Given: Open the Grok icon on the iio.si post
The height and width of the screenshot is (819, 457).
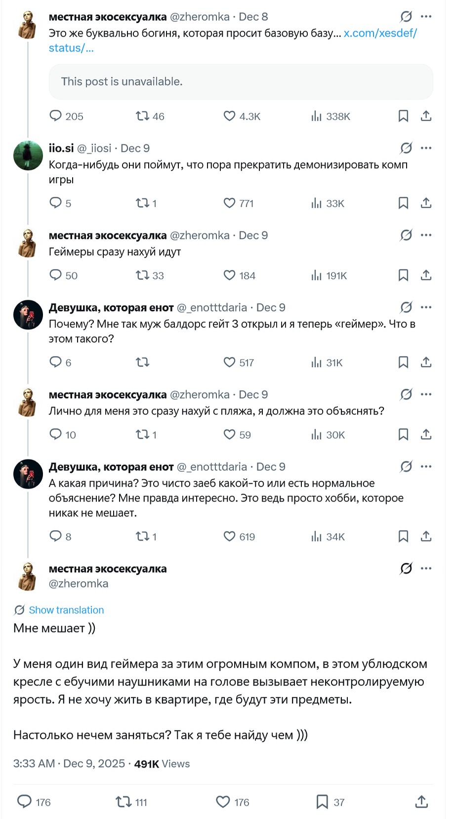Looking at the screenshot, I should click(x=406, y=148).
